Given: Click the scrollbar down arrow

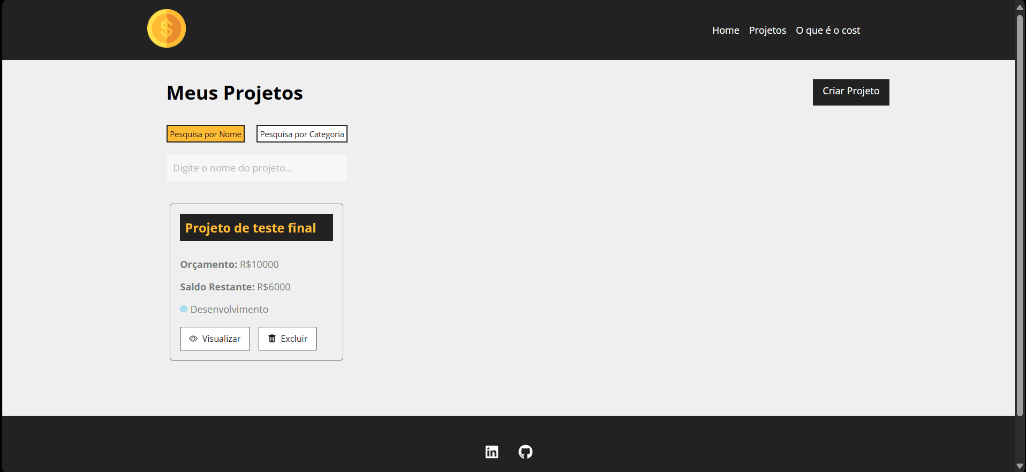Looking at the screenshot, I should 1020,466.
